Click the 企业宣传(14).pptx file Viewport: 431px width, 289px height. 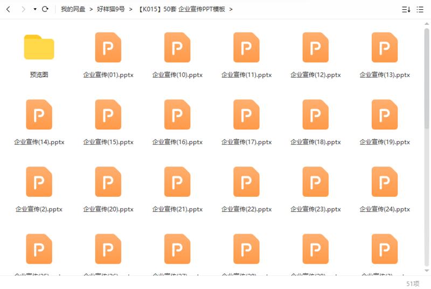tap(39, 115)
